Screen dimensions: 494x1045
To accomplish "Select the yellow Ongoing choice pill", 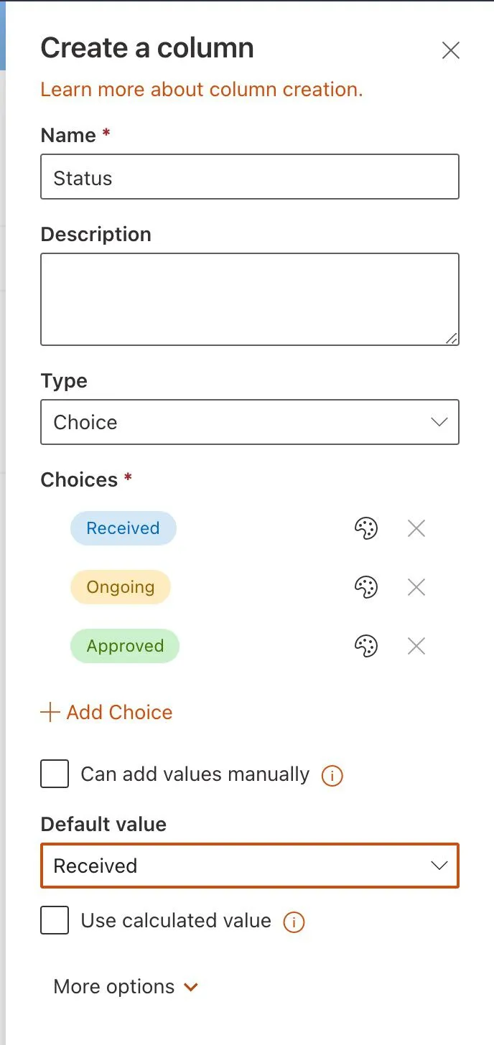I will coord(120,588).
